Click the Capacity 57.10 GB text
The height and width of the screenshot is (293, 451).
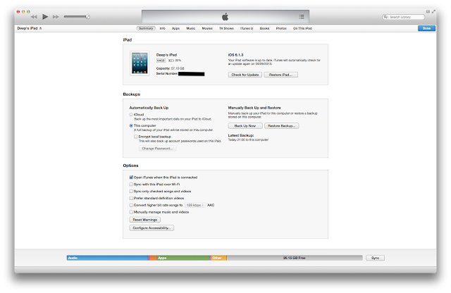pos(170,68)
